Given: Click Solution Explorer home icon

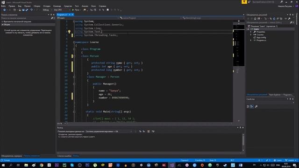Looking at the screenshot, I should [x=255, y=19].
